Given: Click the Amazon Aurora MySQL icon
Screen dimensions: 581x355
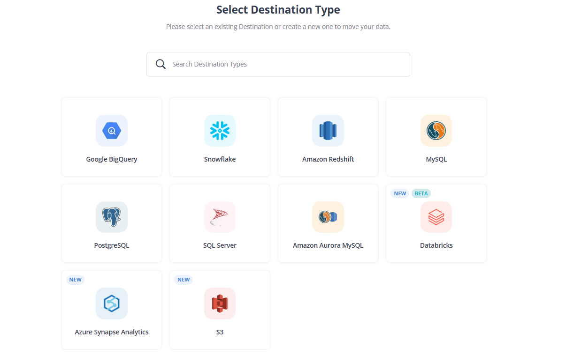Looking at the screenshot, I should tap(328, 217).
